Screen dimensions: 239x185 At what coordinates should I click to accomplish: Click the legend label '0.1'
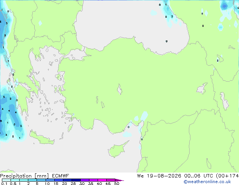pyautogui.click(x=4, y=183)
